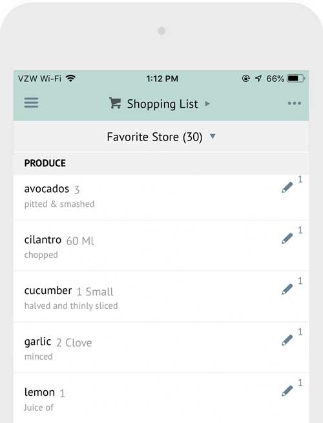323x423 pixels.
Task: Tap the lemon list item
Action: (x=161, y=398)
